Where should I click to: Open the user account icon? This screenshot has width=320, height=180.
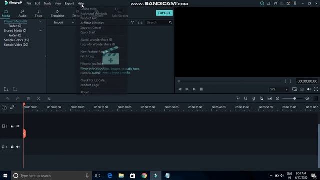(x=269, y=3)
